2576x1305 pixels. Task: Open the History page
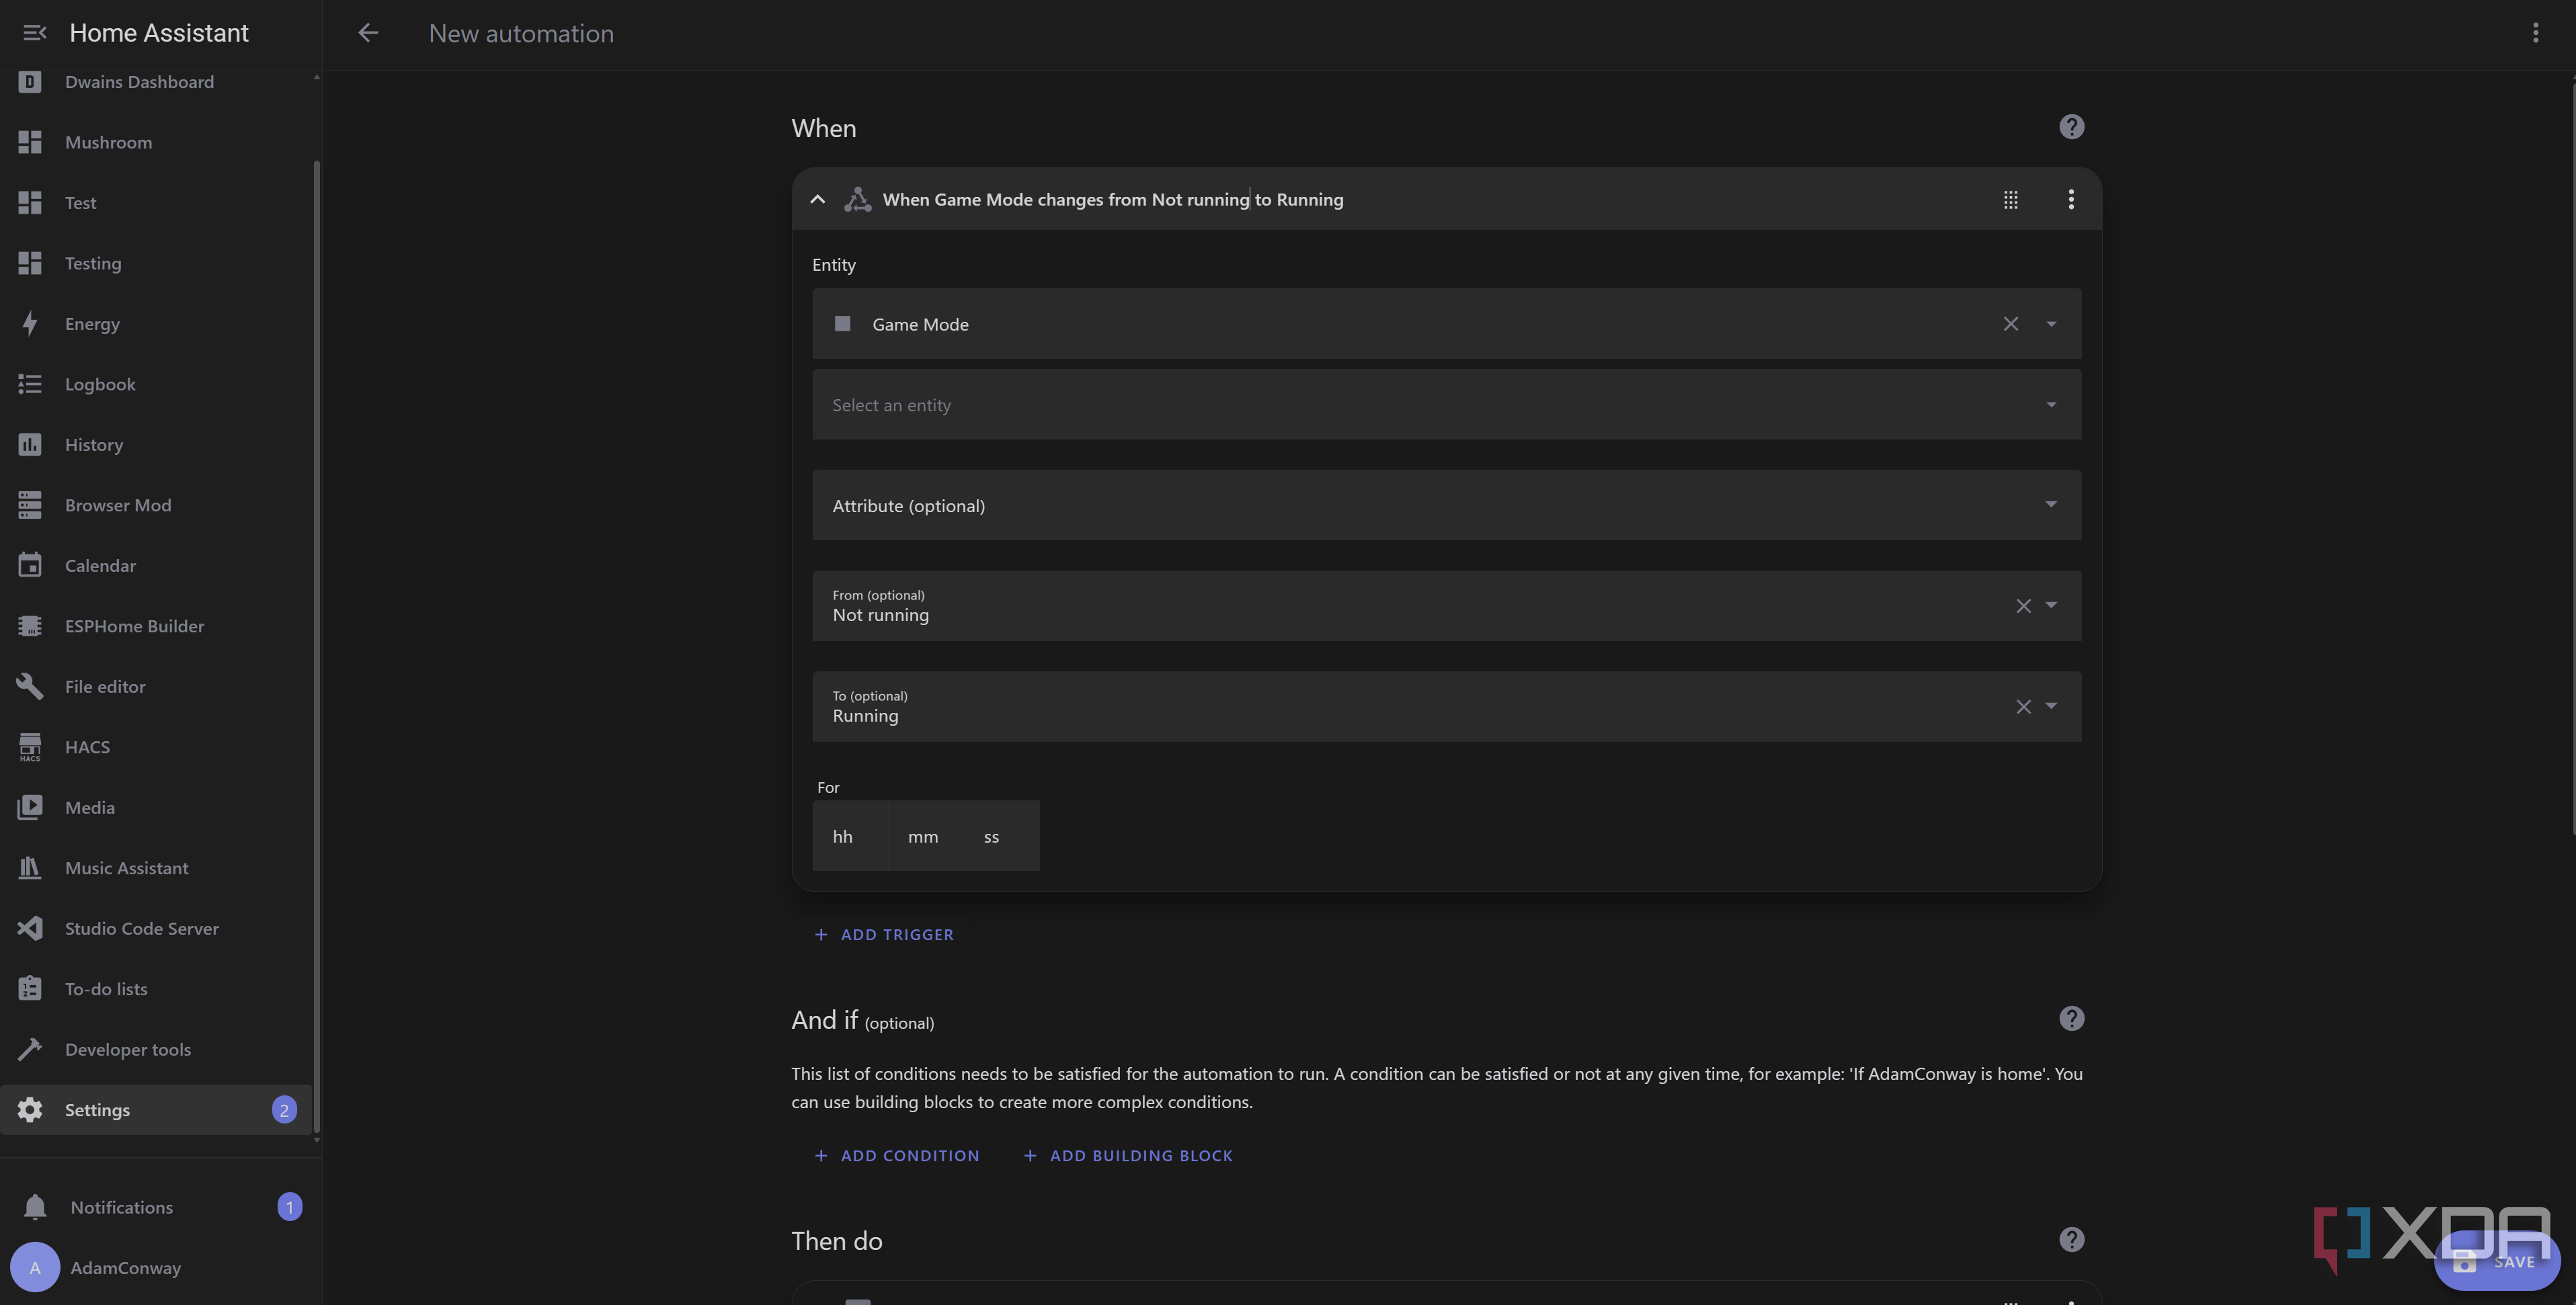[156, 445]
